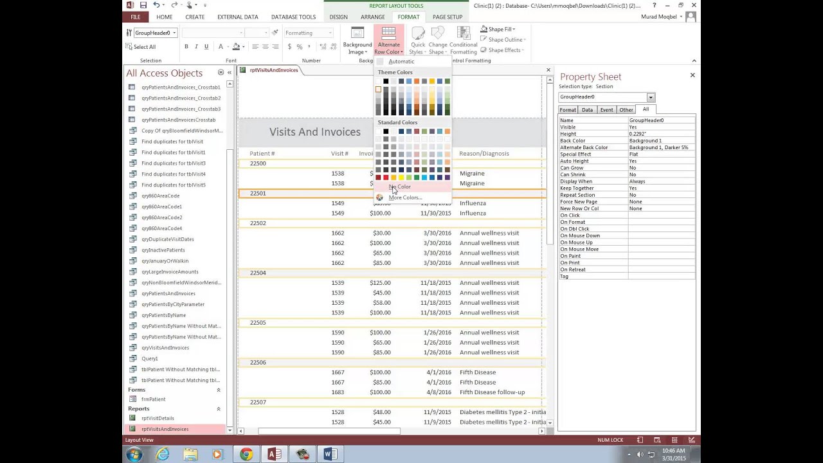Open Property Sheet Format tab

click(x=568, y=110)
